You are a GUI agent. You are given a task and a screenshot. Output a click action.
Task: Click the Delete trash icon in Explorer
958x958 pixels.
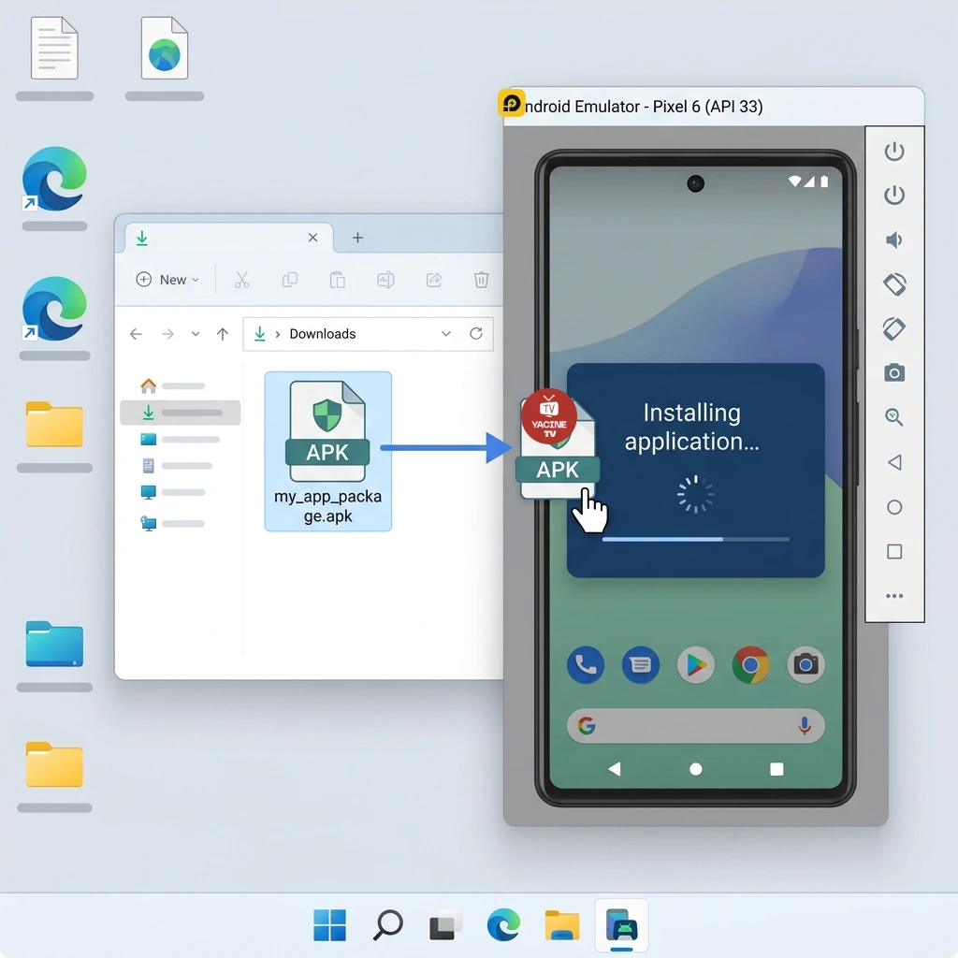481,280
